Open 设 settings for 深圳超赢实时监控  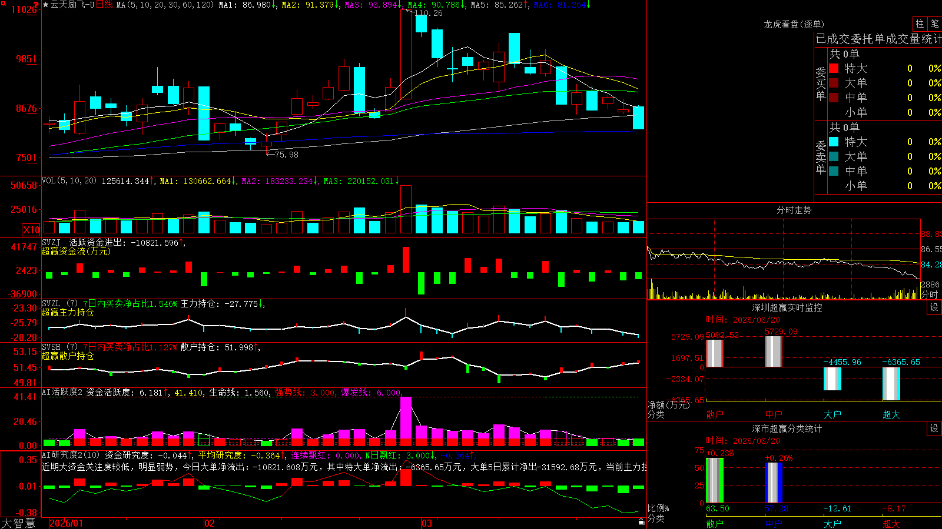[x=934, y=307]
